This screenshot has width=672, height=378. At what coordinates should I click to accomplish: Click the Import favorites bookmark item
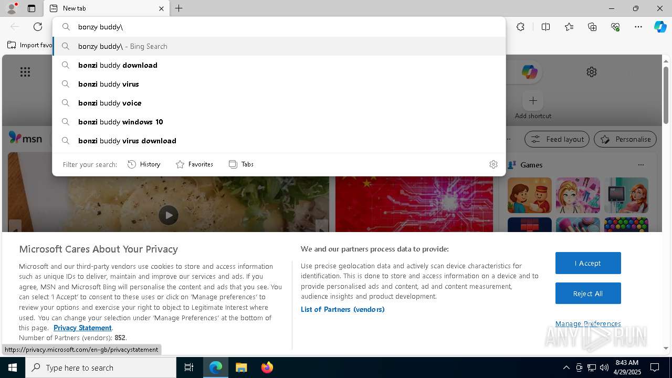[x=30, y=45]
